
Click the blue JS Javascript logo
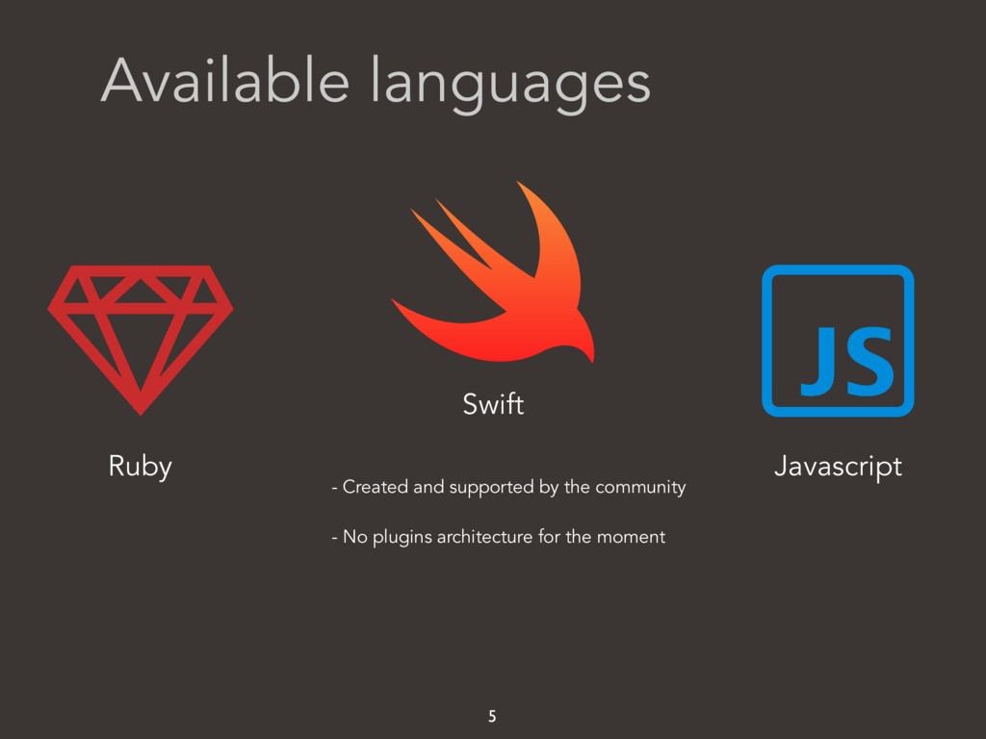tap(838, 341)
